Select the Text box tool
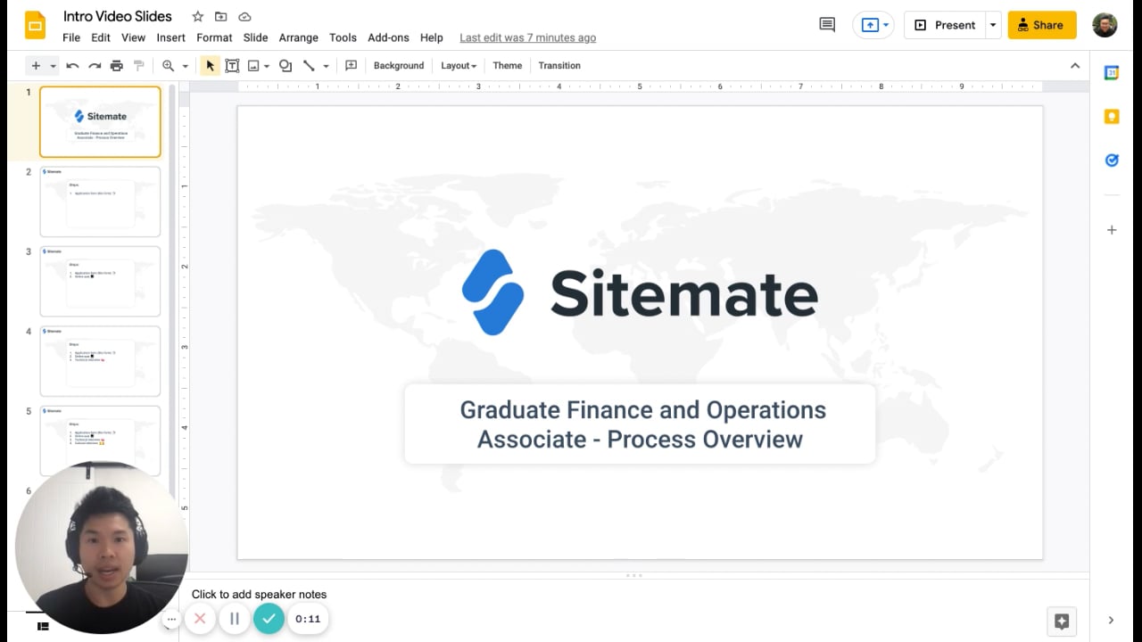This screenshot has height=642, width=1142. pyautogui.click(x=232, y=66)
